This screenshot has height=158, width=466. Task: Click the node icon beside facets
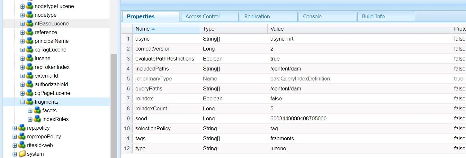pos(37,110)
